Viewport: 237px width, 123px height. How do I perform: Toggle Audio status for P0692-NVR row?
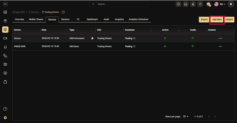tap(193, 46)
